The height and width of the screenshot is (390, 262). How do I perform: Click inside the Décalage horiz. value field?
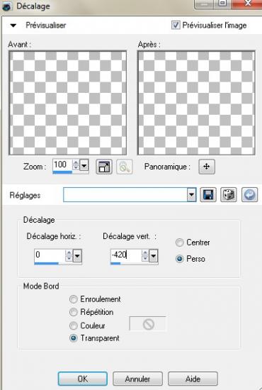[50, 255]
